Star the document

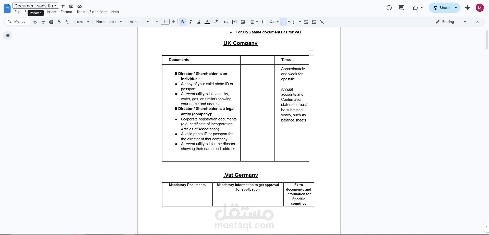pyautogui.click(x=63, y=6)
